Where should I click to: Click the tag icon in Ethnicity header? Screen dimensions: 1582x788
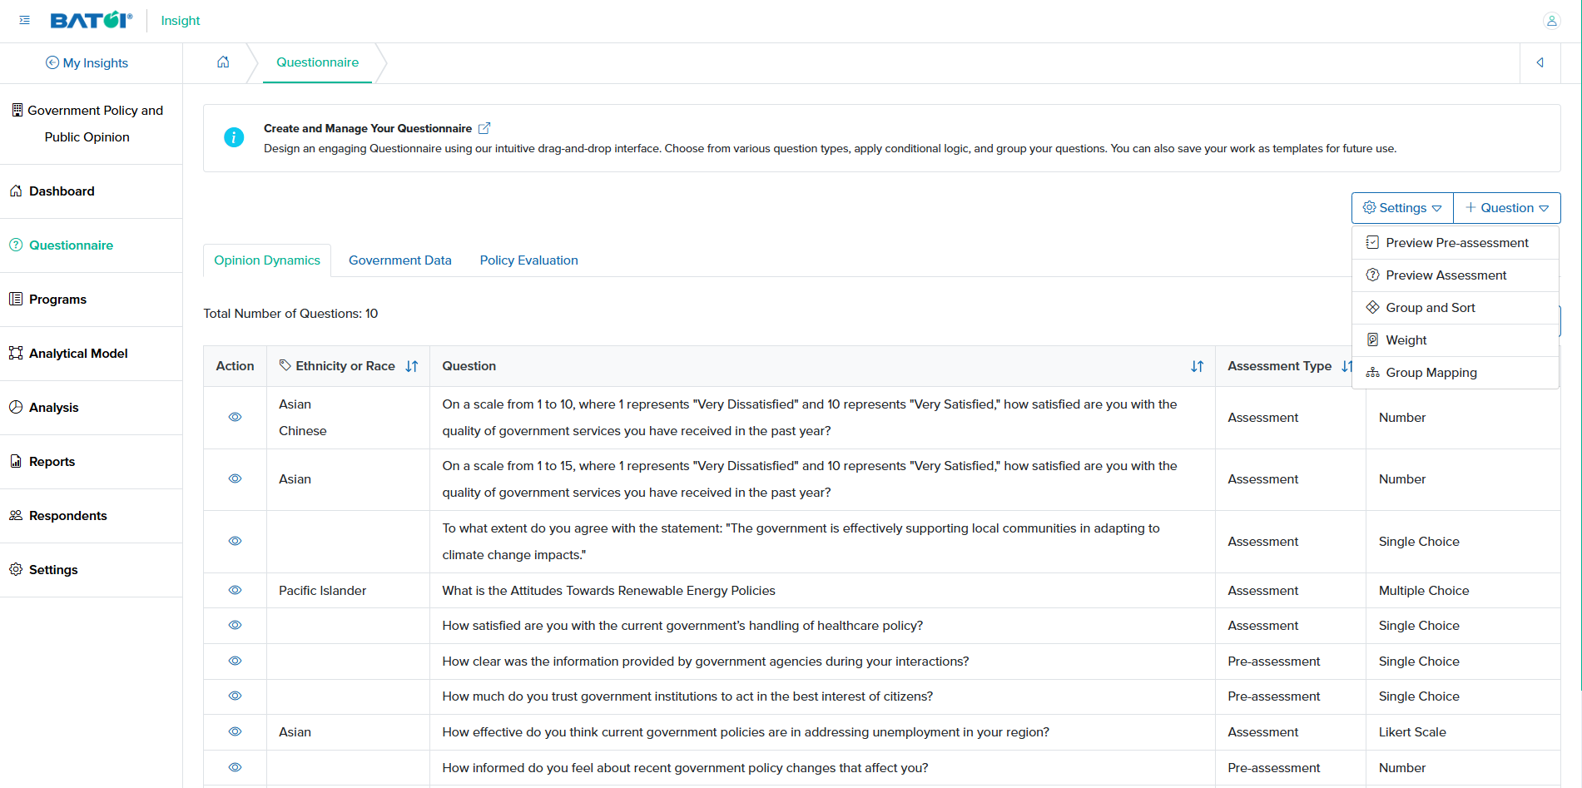[285, 365]
